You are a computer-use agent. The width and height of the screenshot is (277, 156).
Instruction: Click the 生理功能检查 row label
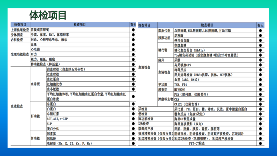[x=20, y=54]
